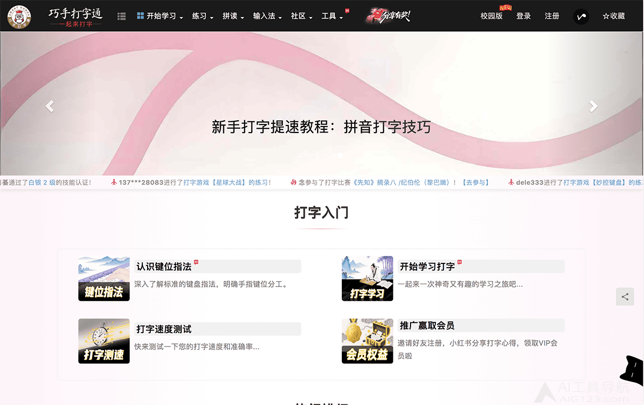
Task: Expand the 练习 dropdown menu
Action: [203, 16]
